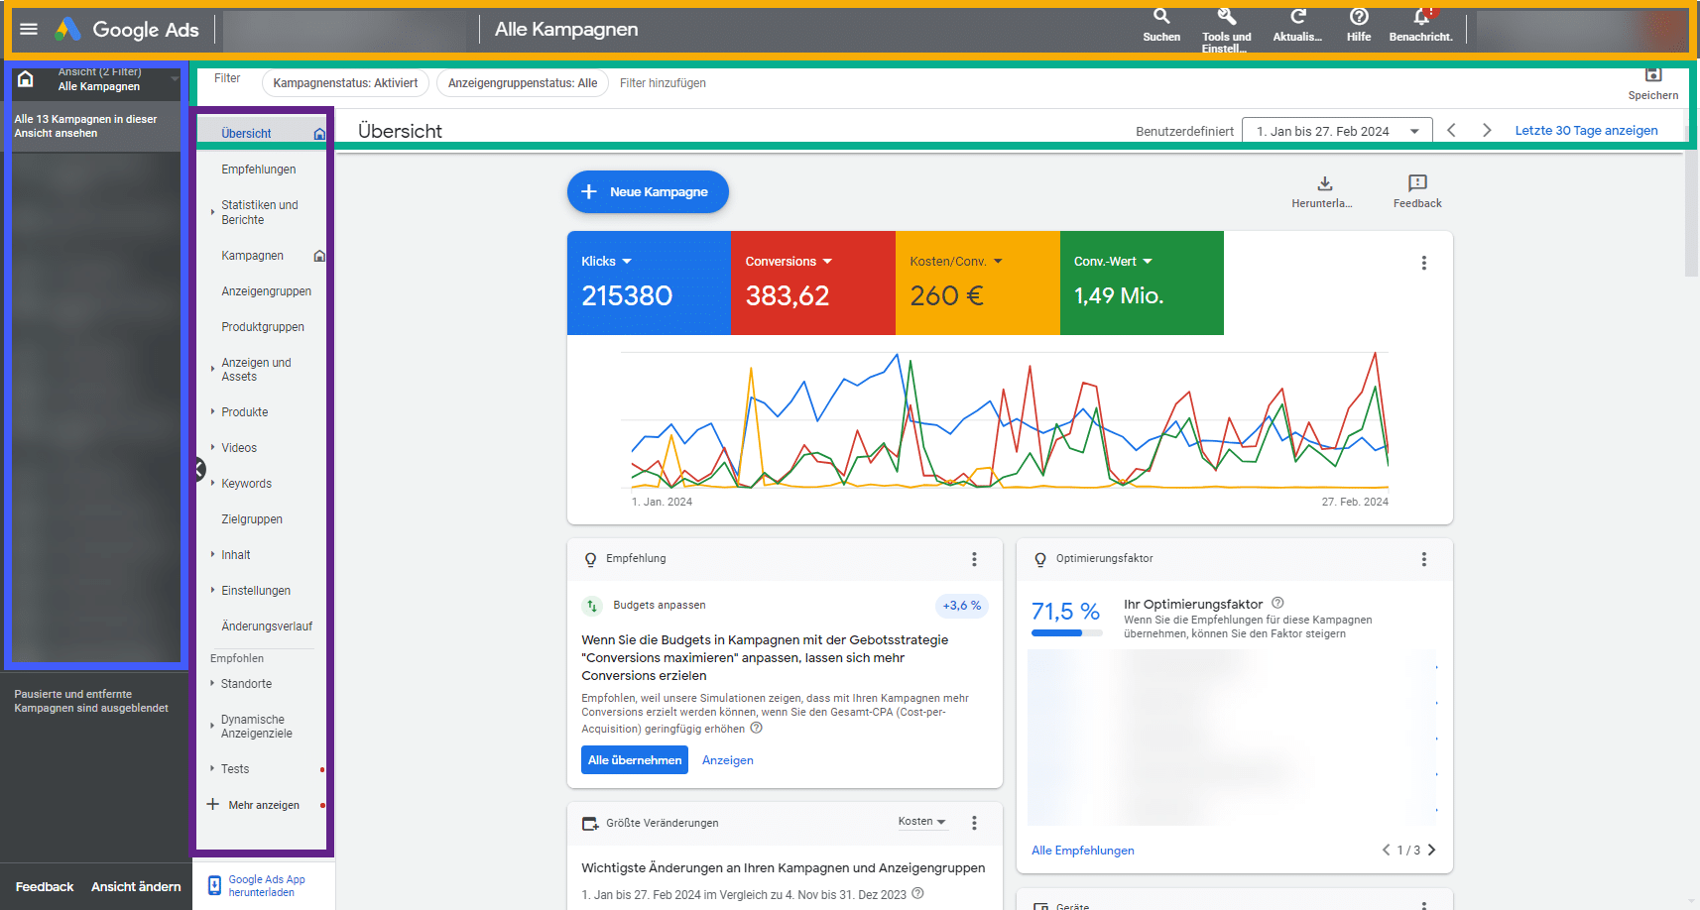Screen dimensions: 1700x910
Task: Open Keywords in the navigation menu
Action: tap(247, 484)
